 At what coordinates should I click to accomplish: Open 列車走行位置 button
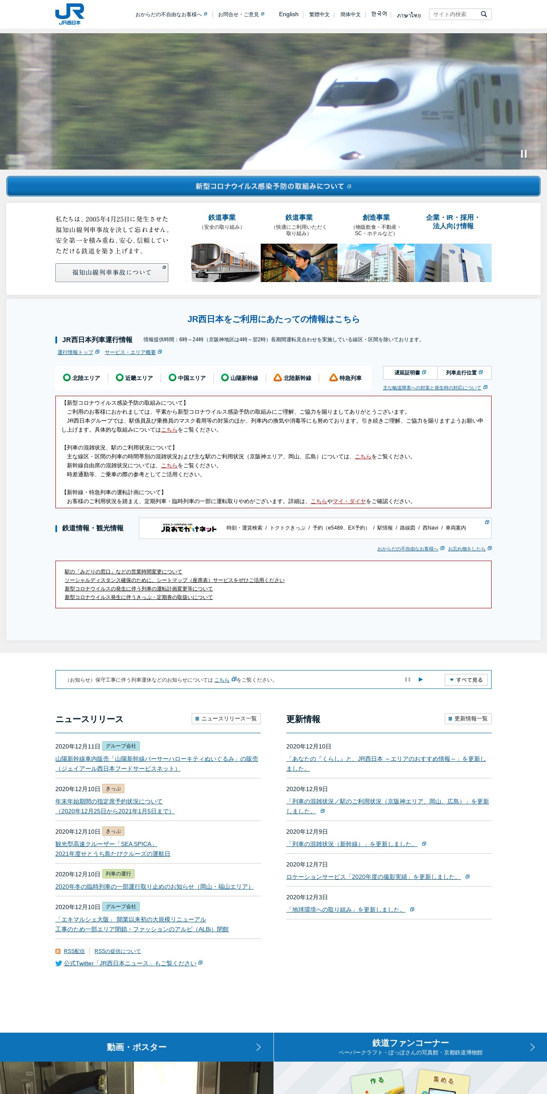pos(464,373)
